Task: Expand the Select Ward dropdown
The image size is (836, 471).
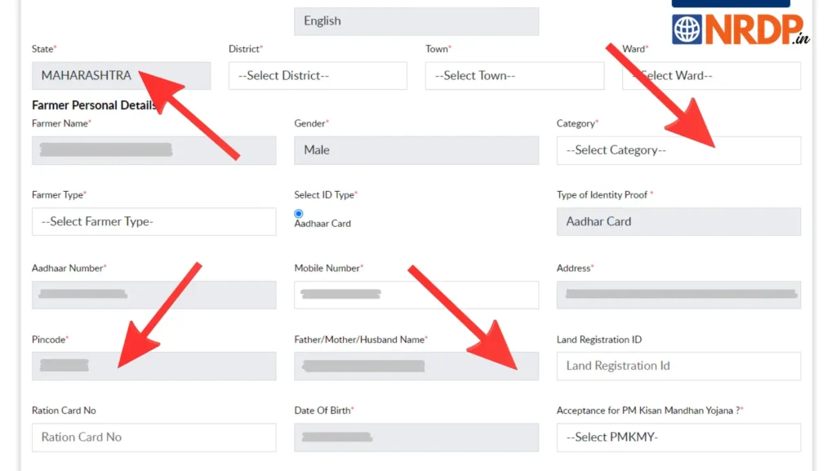Action: click(x=711, y=76)
